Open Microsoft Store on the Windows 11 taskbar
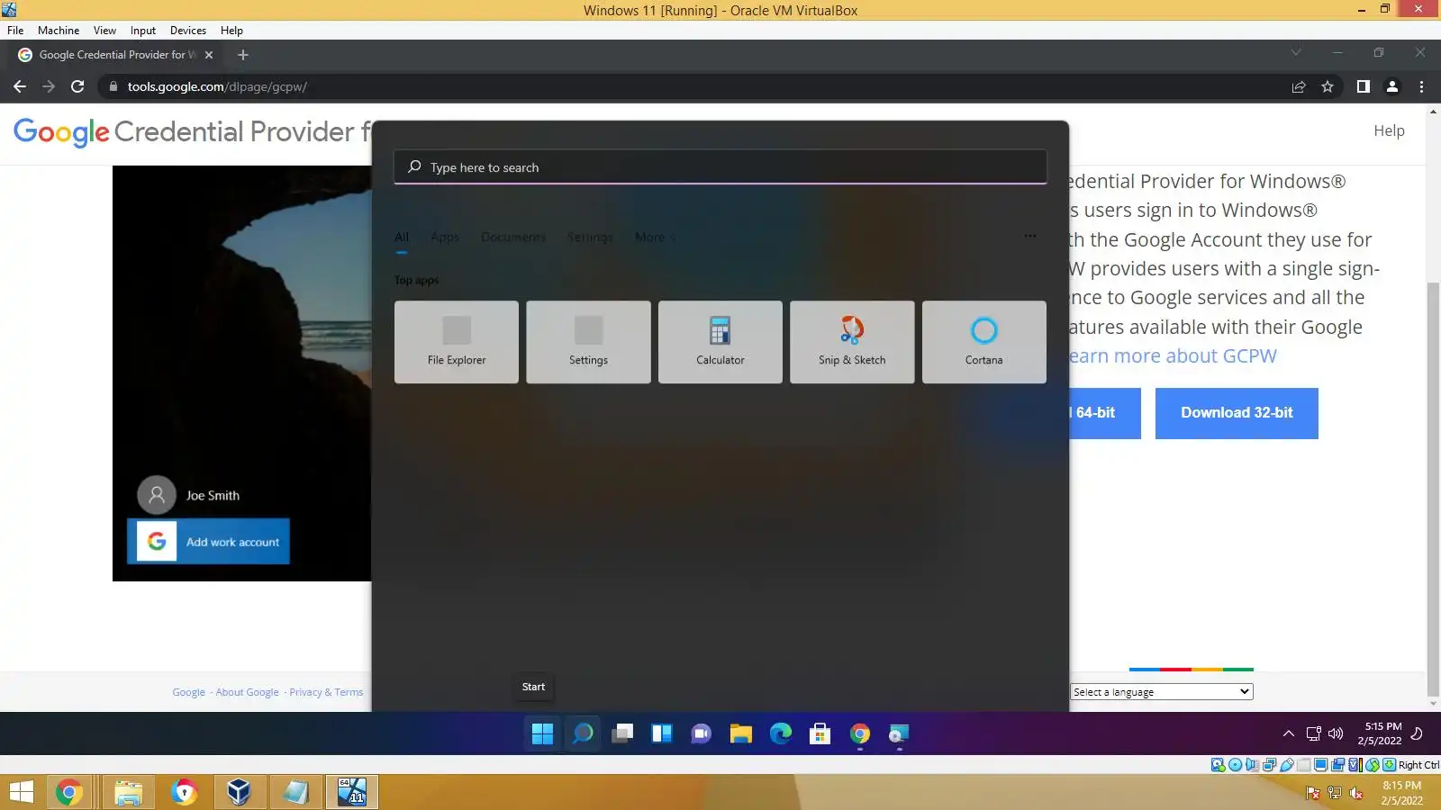The width and height of the screenshot is (1441, 810). (x=820, y=734)
